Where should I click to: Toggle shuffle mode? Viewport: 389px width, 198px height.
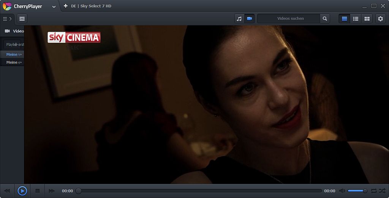[382, 191]
